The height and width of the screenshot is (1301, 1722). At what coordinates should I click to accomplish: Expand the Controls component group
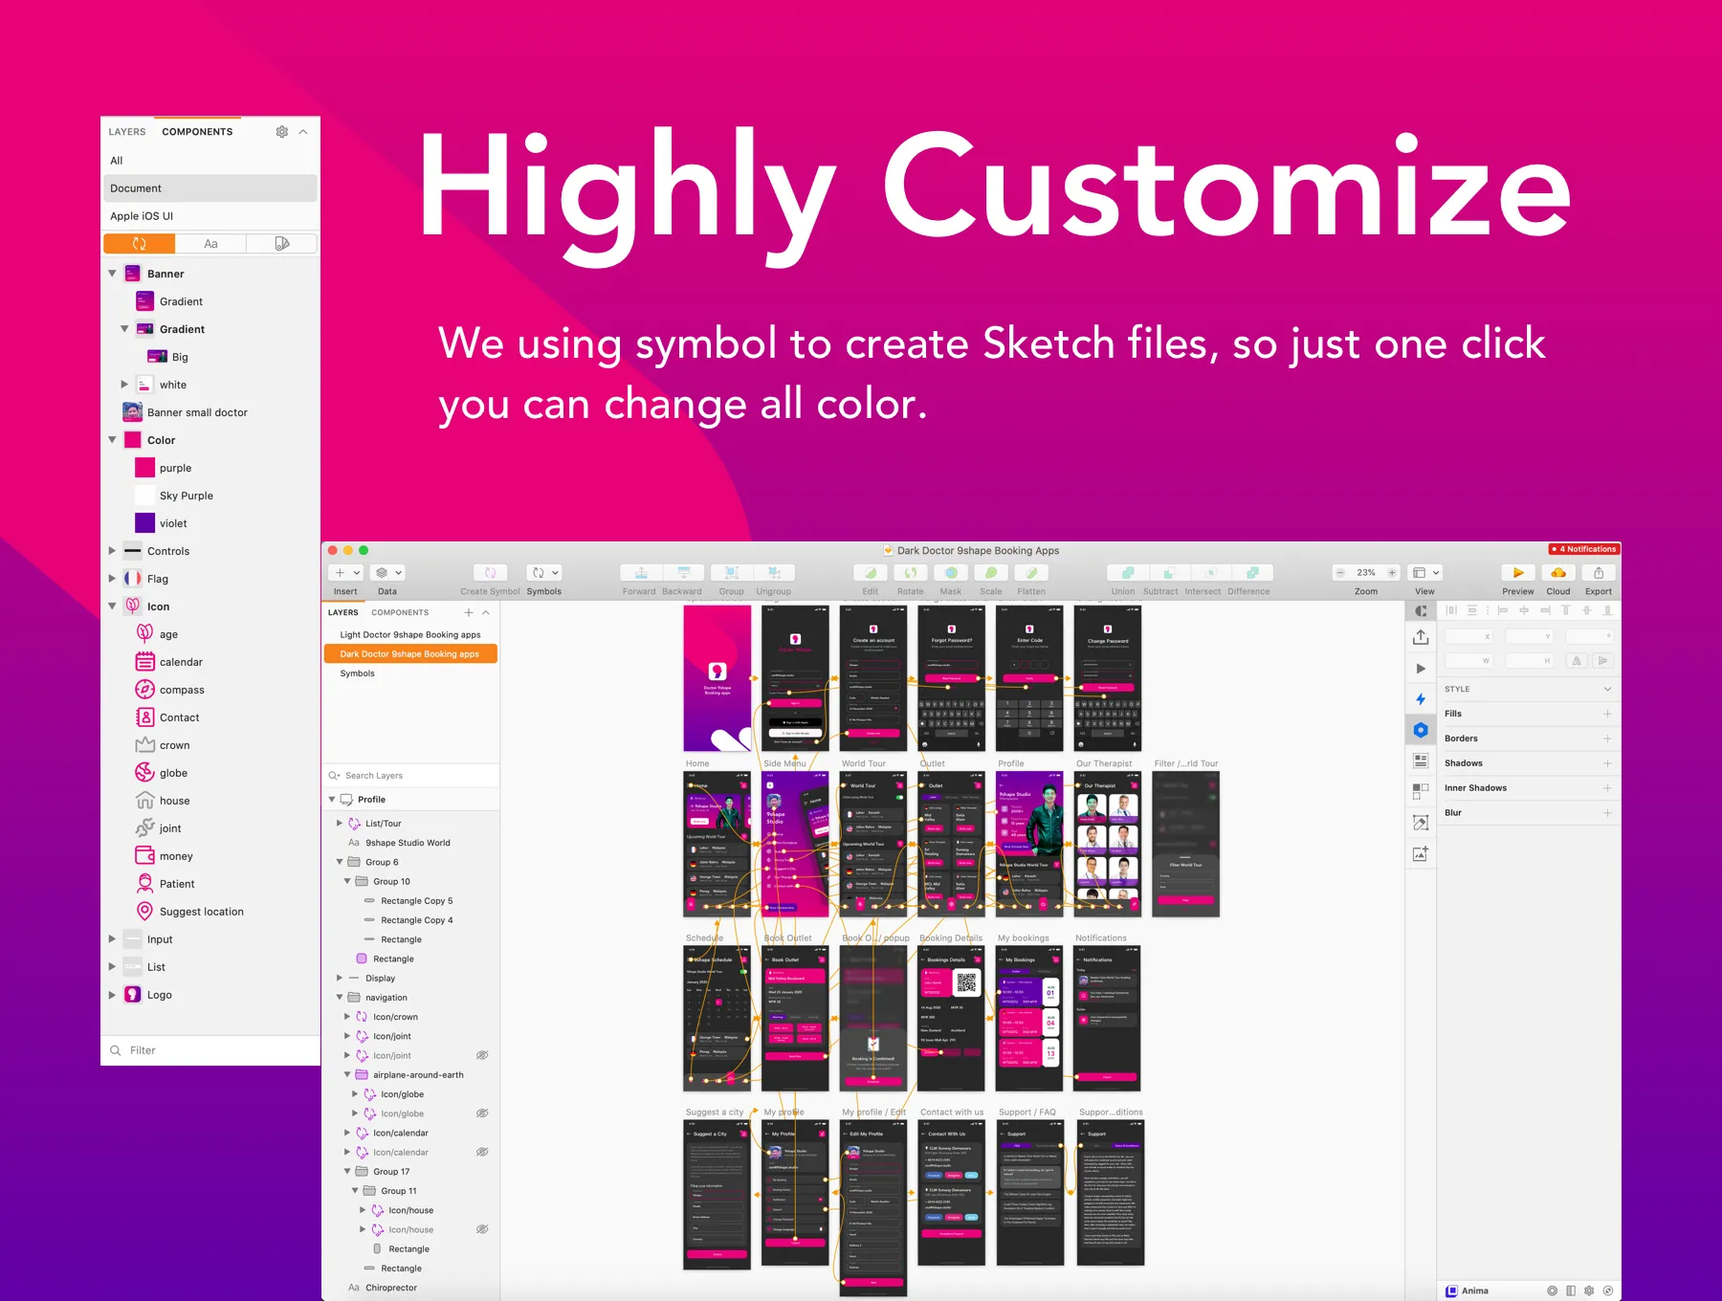tap(112, 551)
